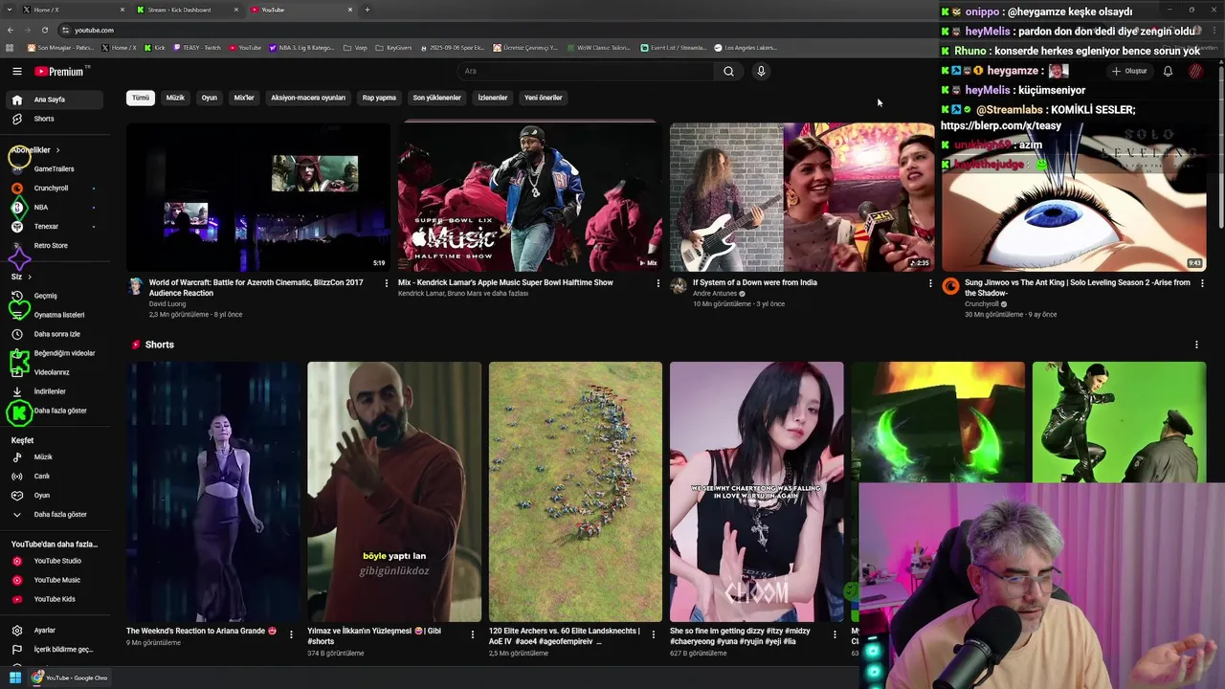Open a new browser tab
The image size is (1225, 689).
click(367, 10)
